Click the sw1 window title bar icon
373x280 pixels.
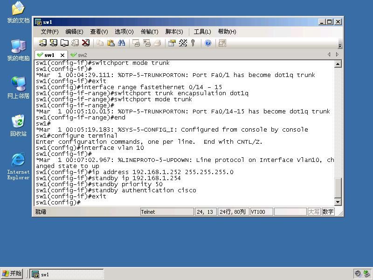tap(38, 22)
